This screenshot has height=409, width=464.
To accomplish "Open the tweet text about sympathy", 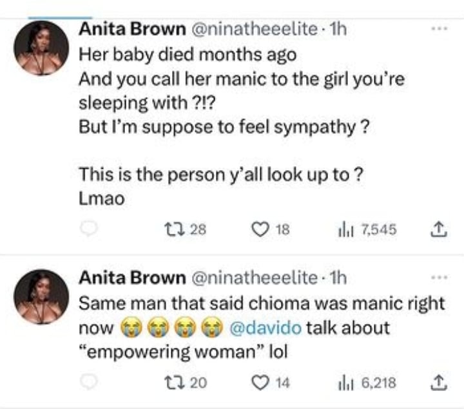I will click(x=224, y=127).
